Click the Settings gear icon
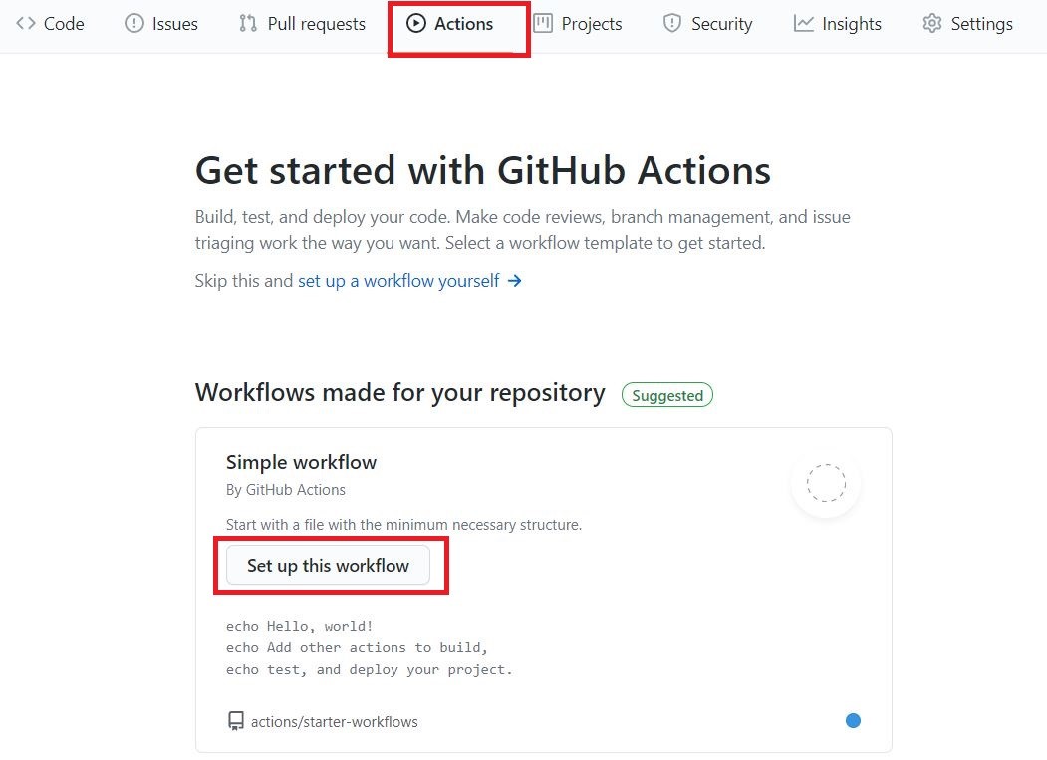The height and width of the screenshot is (760, 1047). pyautogui.click(x=931, y=24)
